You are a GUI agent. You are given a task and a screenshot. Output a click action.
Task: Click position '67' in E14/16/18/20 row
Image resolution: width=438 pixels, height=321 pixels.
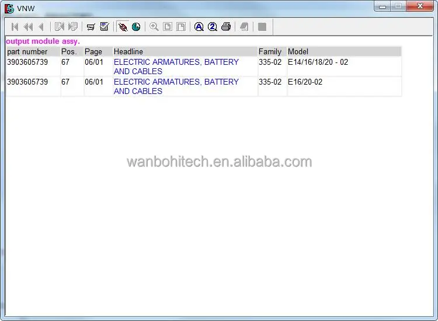coord(65,62)
